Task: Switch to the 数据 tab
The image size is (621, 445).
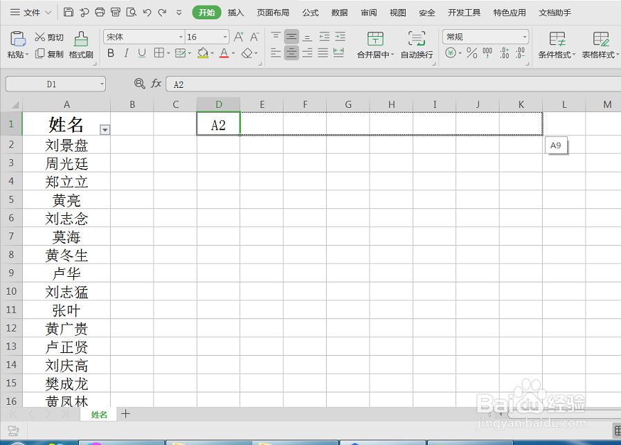Action: 339,12
